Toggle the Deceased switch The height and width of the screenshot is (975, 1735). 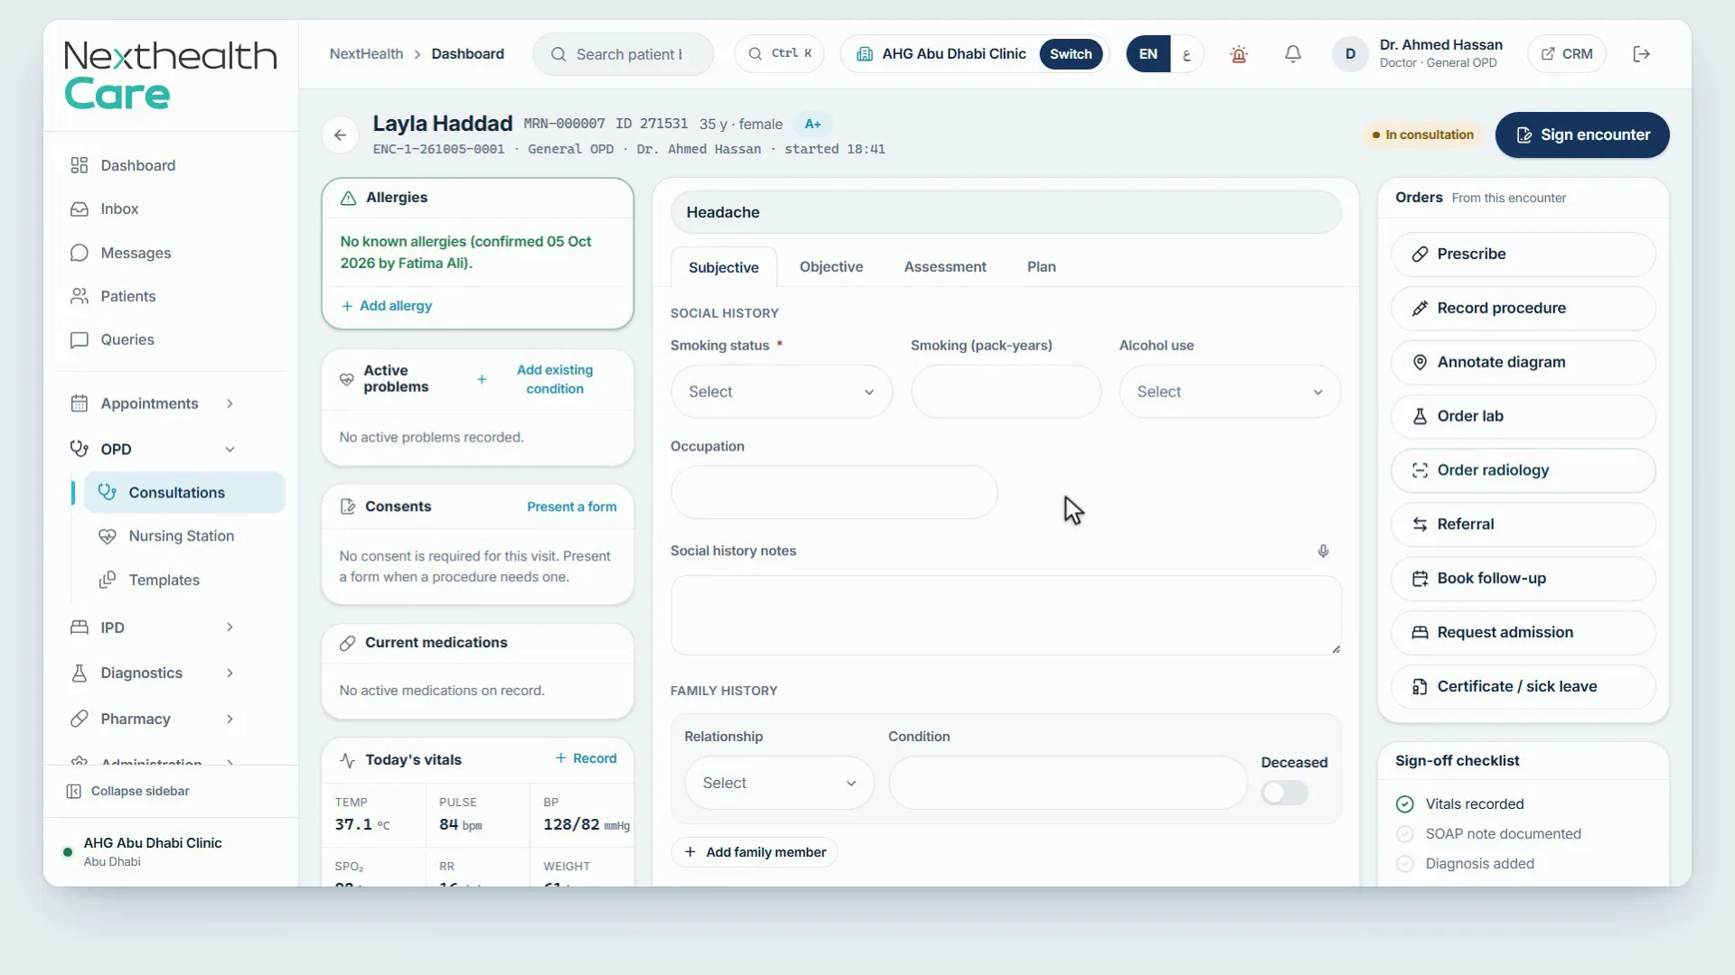click(1284, 793)
